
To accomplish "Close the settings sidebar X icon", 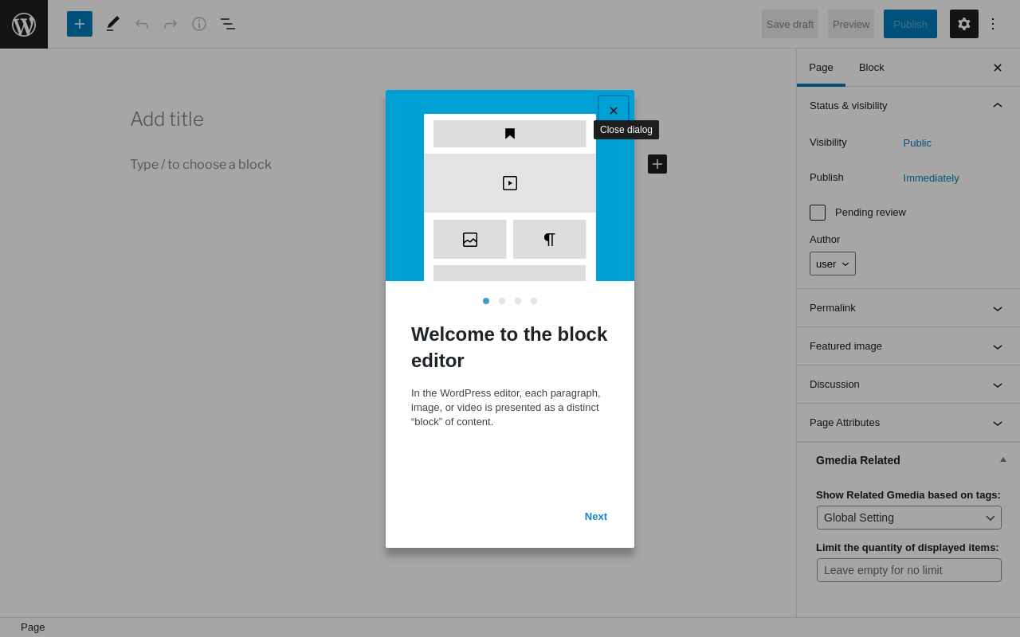I will pos(998,68).
